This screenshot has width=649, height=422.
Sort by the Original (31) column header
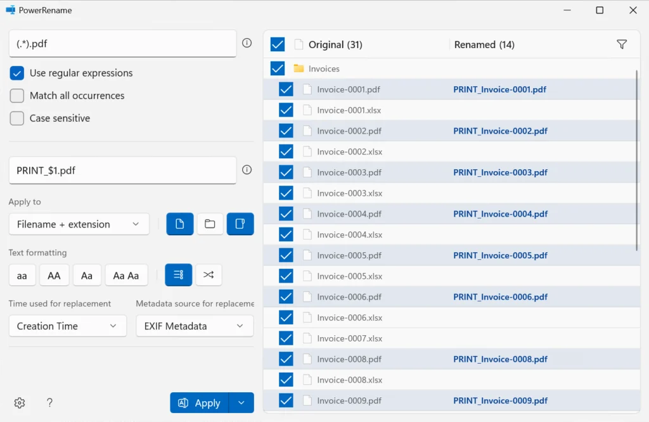[x=335, y=45]
